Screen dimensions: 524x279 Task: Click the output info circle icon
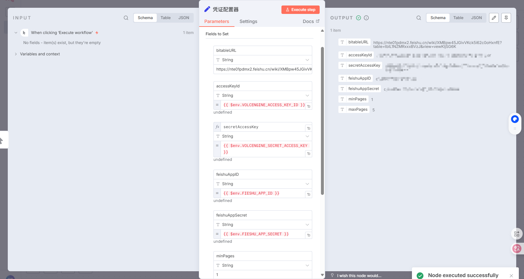coord(366,18)
